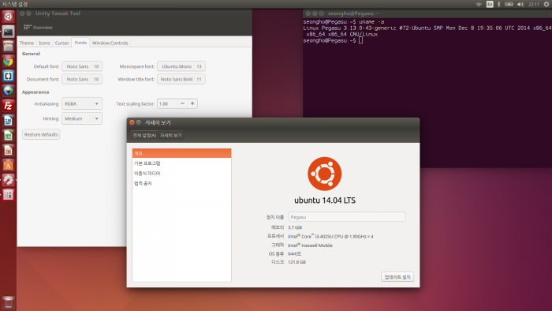The height and width of the screenshot is (311, 552).
Task: Click the ubuntu 14.04 LTS heading
Action: (325, 200)
